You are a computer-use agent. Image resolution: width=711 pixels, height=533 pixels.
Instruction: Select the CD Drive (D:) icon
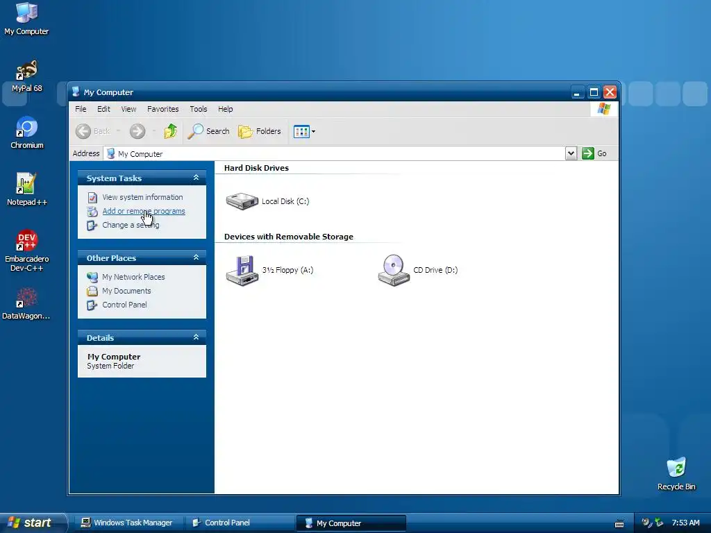pyautogui.click(x=394, y=270)
